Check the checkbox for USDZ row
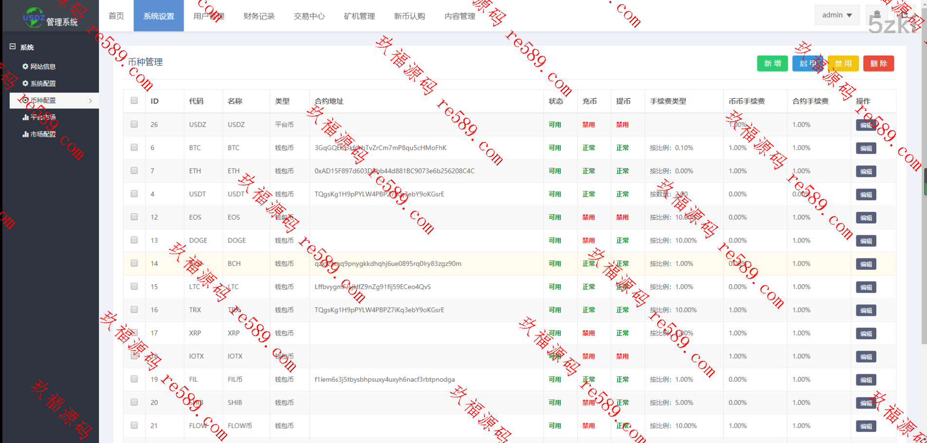927x443 pixels. (134, 124)
